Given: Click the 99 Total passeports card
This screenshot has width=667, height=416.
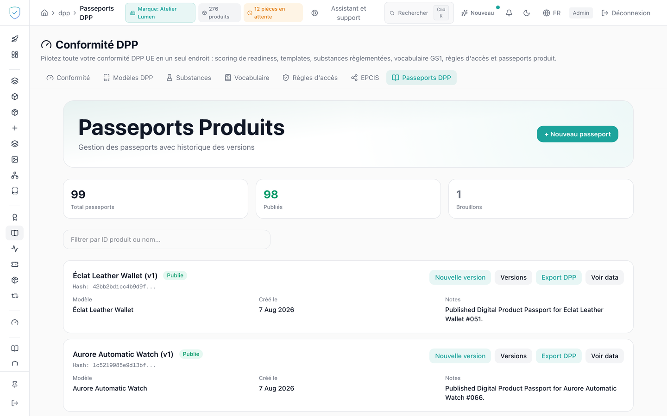Looking at the screenshot, I should [x=156, y=199].
